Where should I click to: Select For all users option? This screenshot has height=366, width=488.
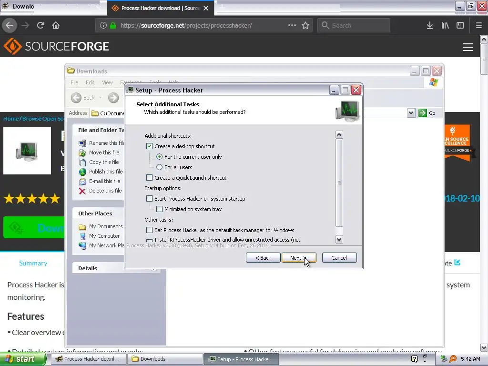tap(159, 167)
